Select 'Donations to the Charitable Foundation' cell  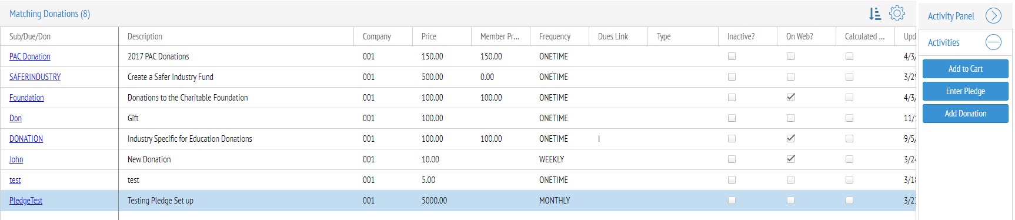pyautogui.click(x=236, y=98)
